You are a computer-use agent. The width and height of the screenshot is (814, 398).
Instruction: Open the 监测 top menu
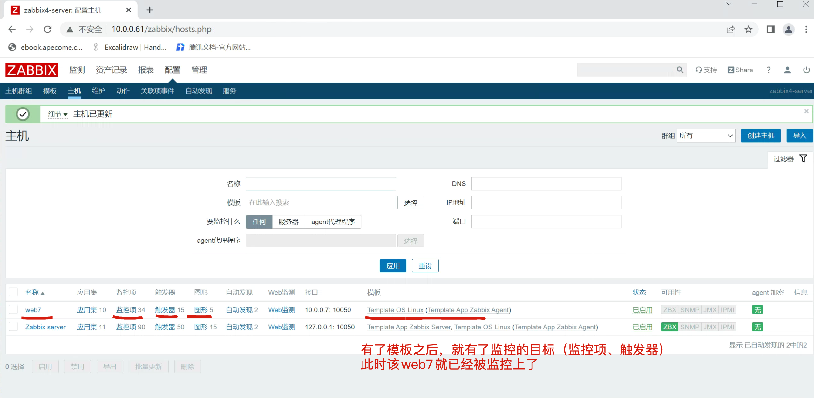(77, 70)
